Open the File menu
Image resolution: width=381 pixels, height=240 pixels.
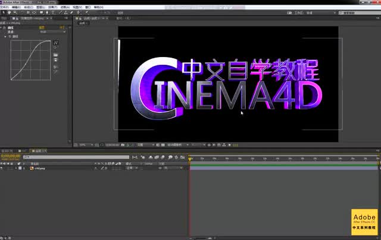[x=4, y=7]
